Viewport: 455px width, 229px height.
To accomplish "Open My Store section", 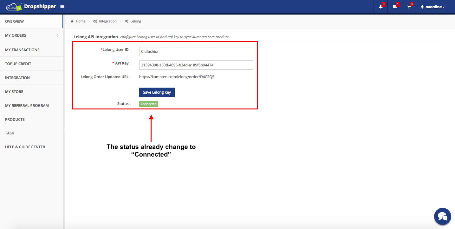I will point(31,91).
